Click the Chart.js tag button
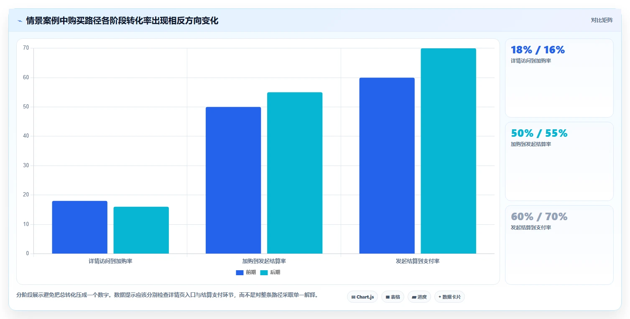The height and width of the screenshot is (319, 630). point(362,297)
